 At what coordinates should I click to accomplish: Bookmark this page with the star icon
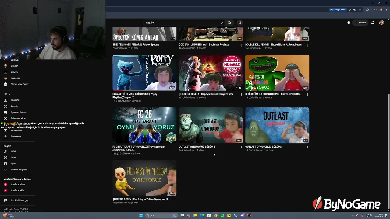(x=360, y=9)
